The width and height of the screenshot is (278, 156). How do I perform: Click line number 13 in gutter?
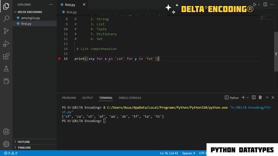click(66, 44)
